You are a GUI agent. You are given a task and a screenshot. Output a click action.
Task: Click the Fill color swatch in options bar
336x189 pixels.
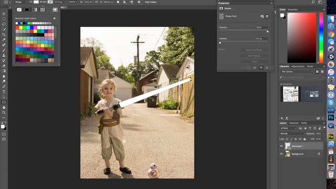[x=36, y=2]
